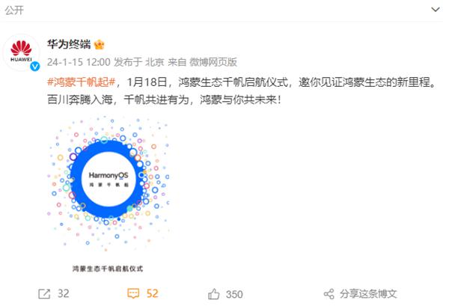Click the 鸿蒙生态千帆启航仪式 caption under poster
This screenshot has height=306, width=449.
pyautogui.click(x=108, y=269)
